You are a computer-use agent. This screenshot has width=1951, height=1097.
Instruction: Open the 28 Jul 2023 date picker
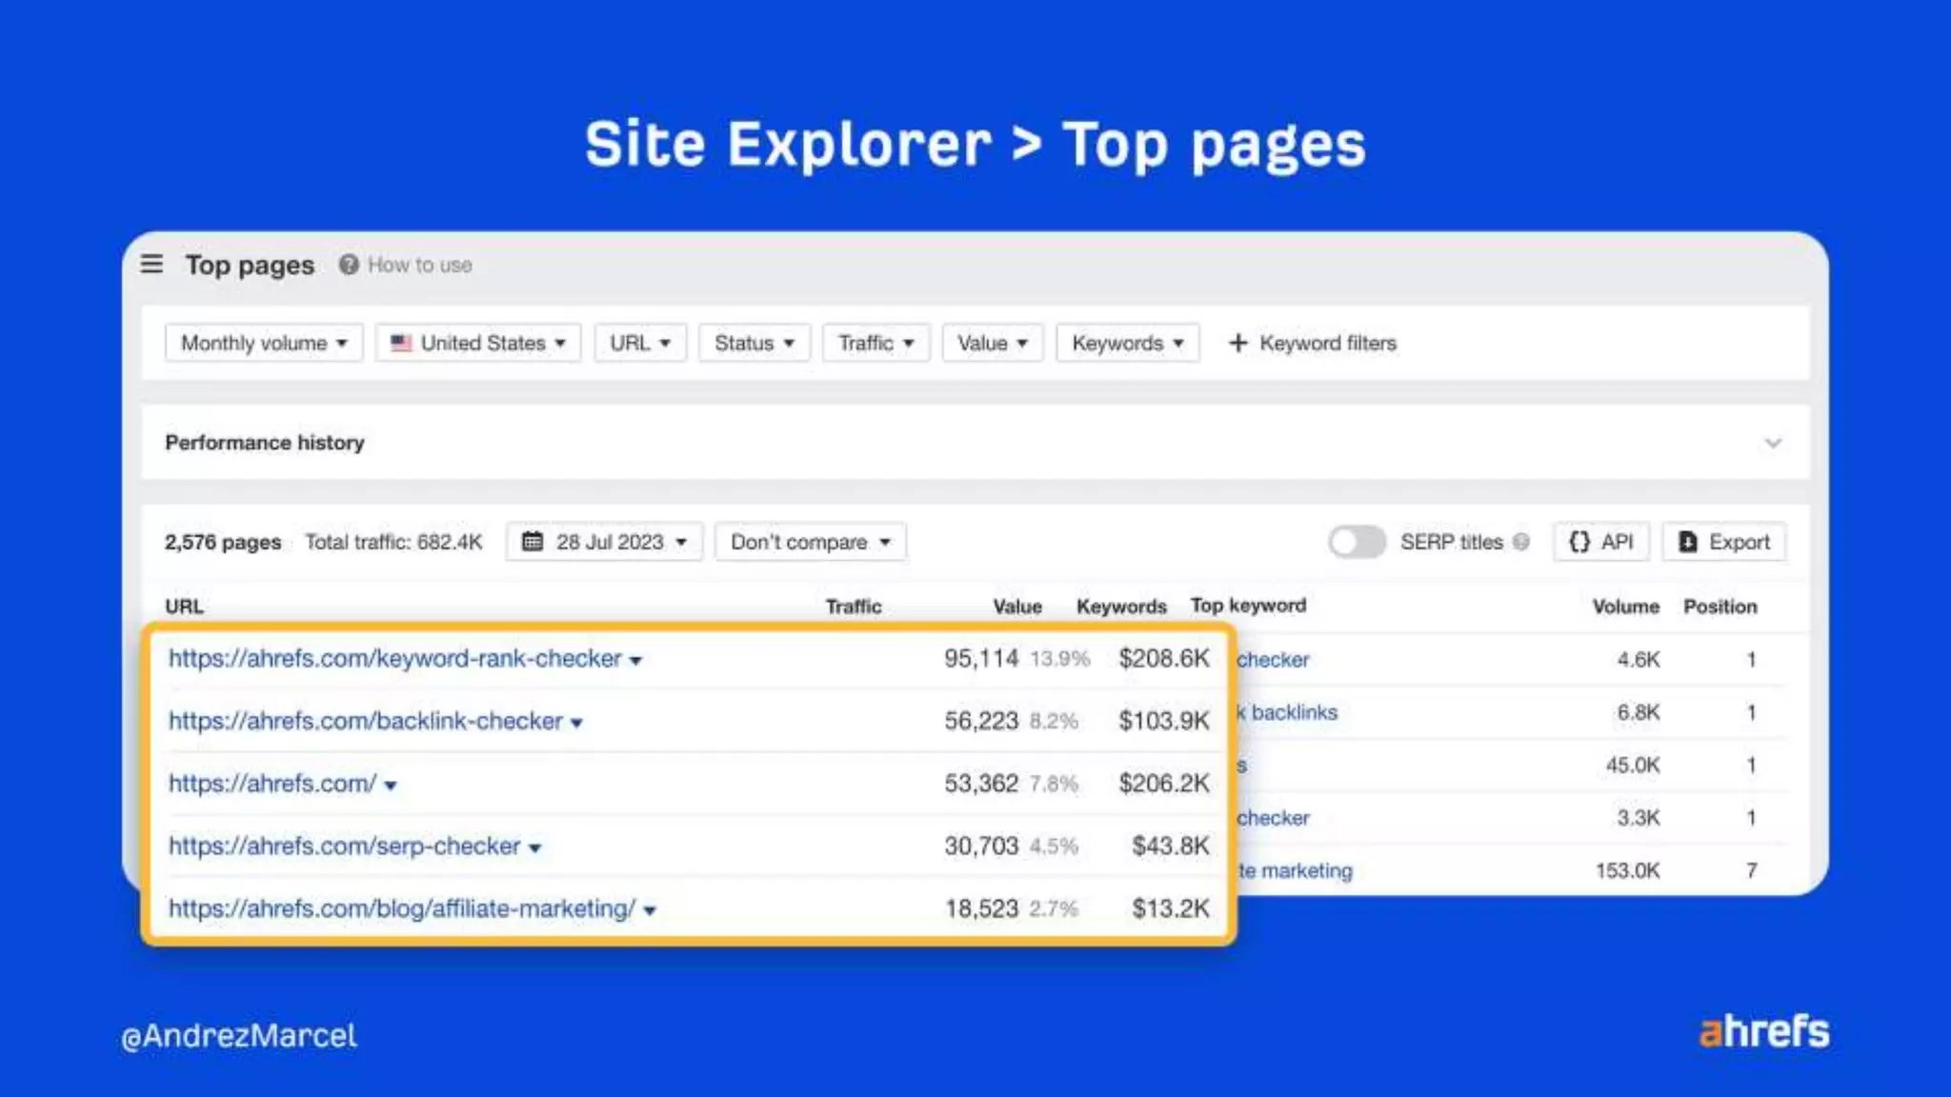point(604,542)
